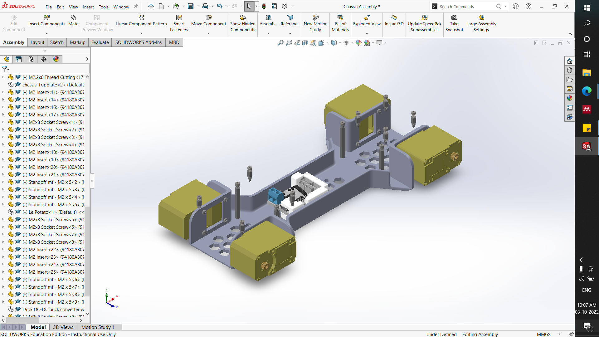
Task: Click the Edit Component button
Action: tap(13, 22)
